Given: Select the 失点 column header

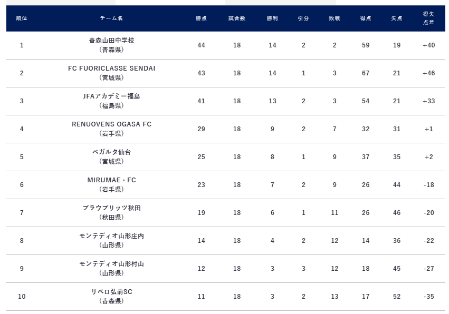Looking at the screenshot, I should pyautogui.click(x=397, y=18).
